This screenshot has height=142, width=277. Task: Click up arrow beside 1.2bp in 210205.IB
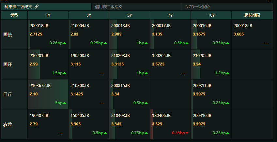[x=228, y=73]
